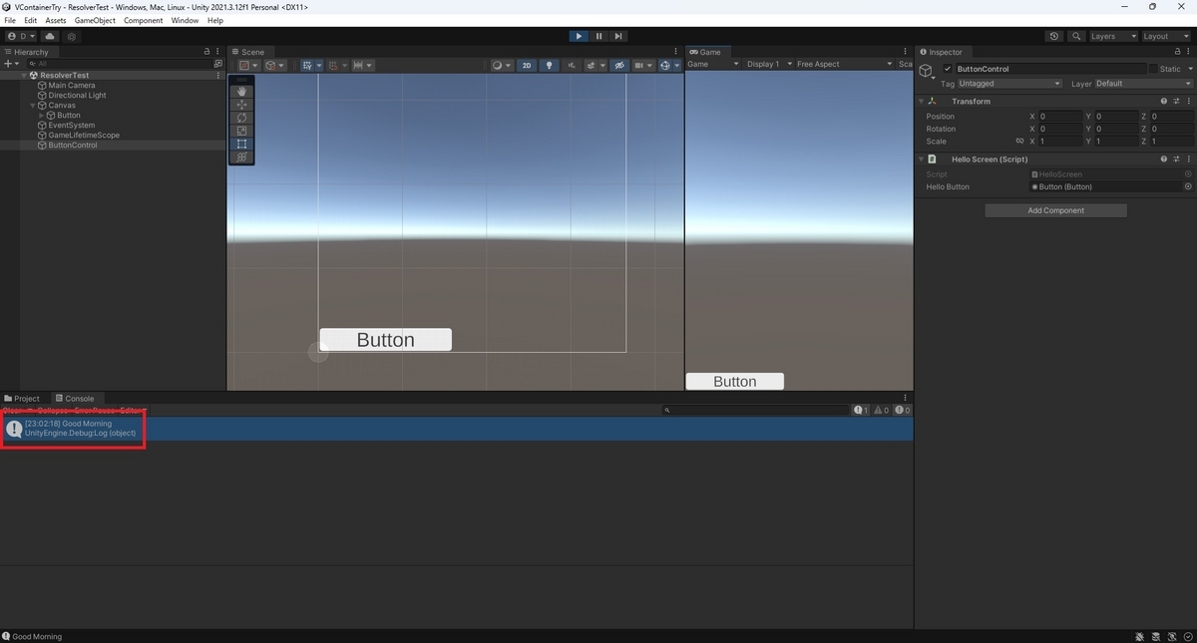Stop play mode with the Play button

click(x=579, y=36)
